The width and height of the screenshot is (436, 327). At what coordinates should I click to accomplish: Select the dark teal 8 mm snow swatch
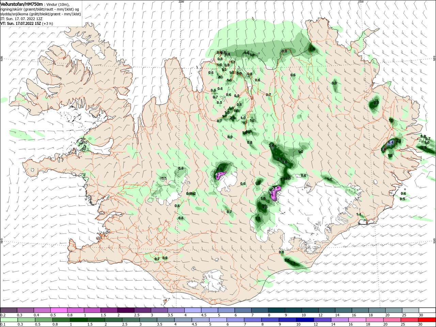pos(277,310)
